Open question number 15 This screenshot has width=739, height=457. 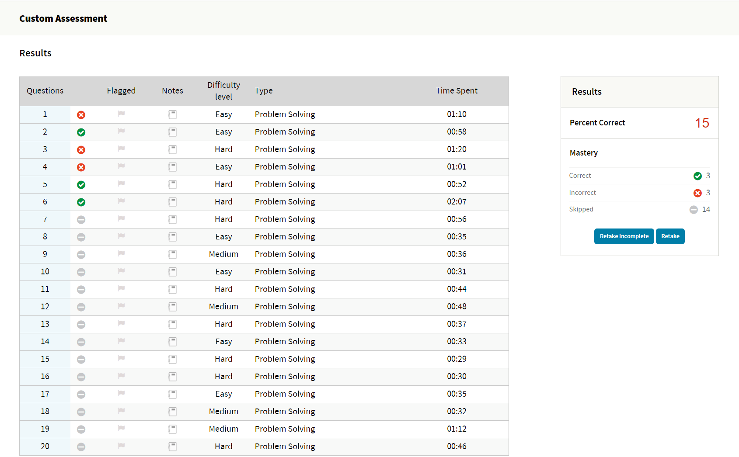pyautogui.click(x=45, y=359)
